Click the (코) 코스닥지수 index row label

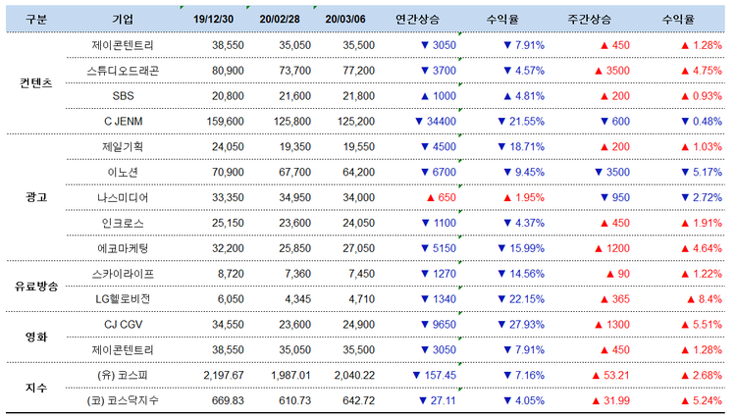coord(123,400)
